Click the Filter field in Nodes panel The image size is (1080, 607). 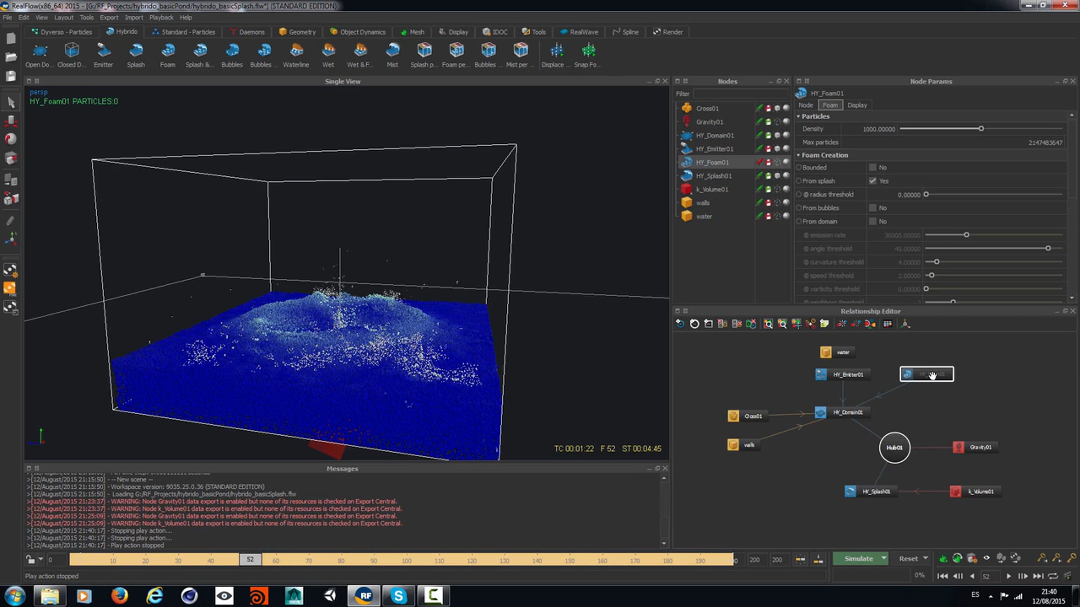tap(740, 94)
